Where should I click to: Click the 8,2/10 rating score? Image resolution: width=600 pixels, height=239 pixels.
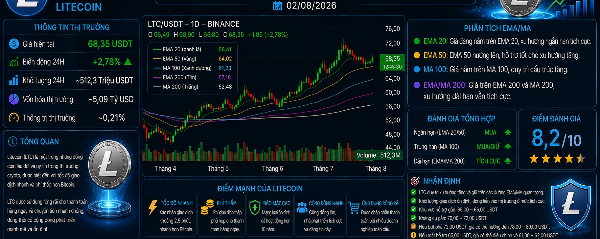pyautogui.click(x=556, y=138)
